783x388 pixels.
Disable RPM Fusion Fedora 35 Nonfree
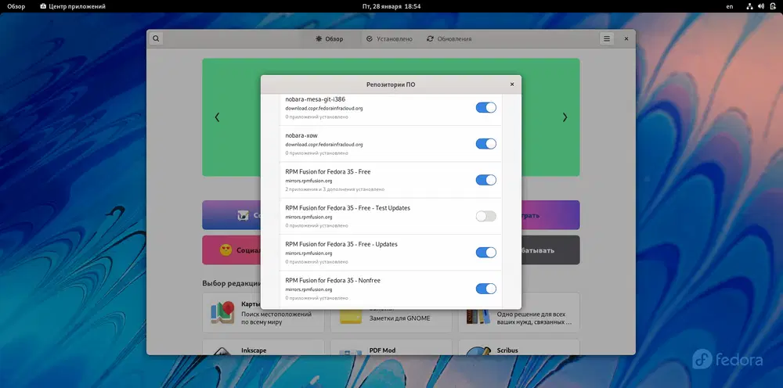click(x=486, y=288)
